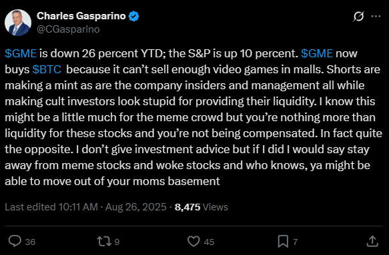Click the first $GME cashtag

pos(21,53)
